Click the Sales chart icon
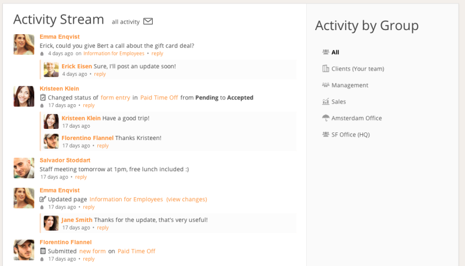This screenshot has width=465, height=266. [x=326, y=101]
